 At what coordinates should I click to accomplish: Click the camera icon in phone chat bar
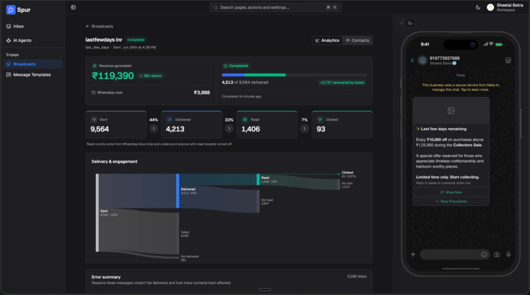[497, 254]
